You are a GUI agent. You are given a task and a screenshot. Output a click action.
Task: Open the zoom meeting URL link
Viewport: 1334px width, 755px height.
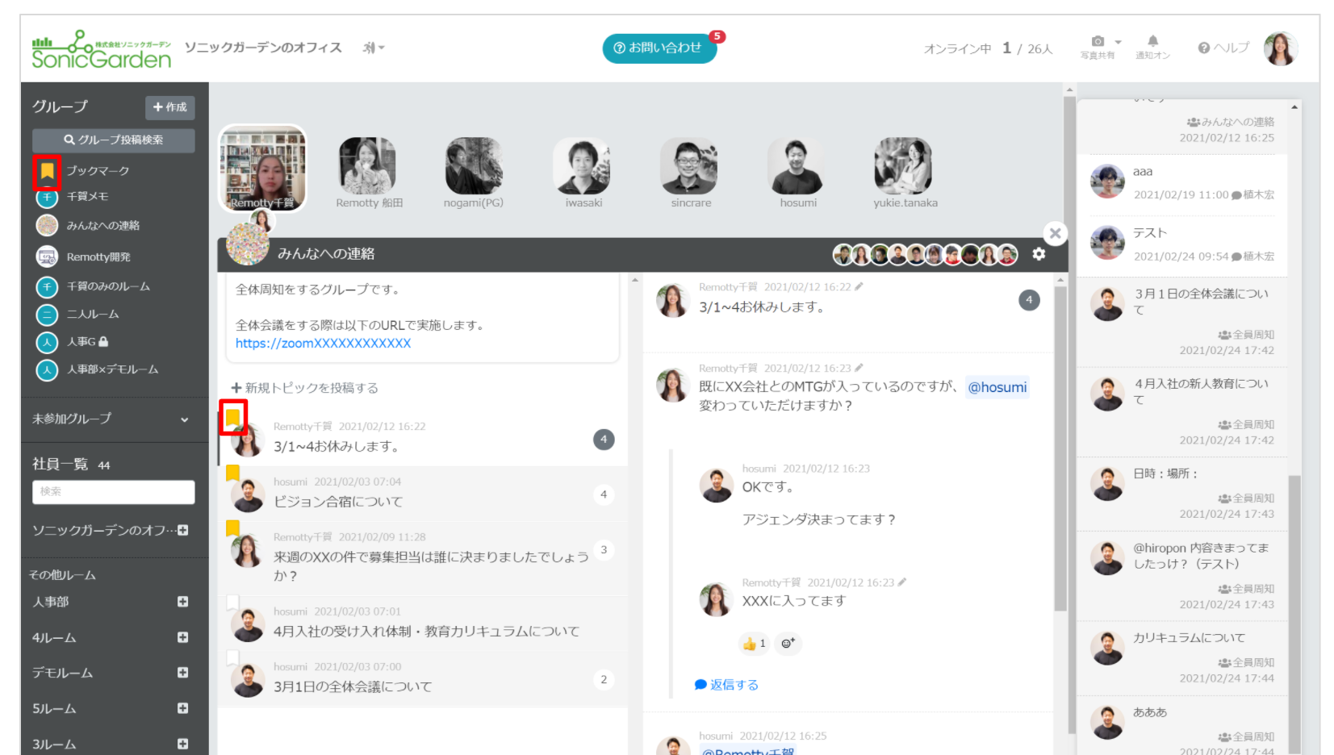(323, 344)
